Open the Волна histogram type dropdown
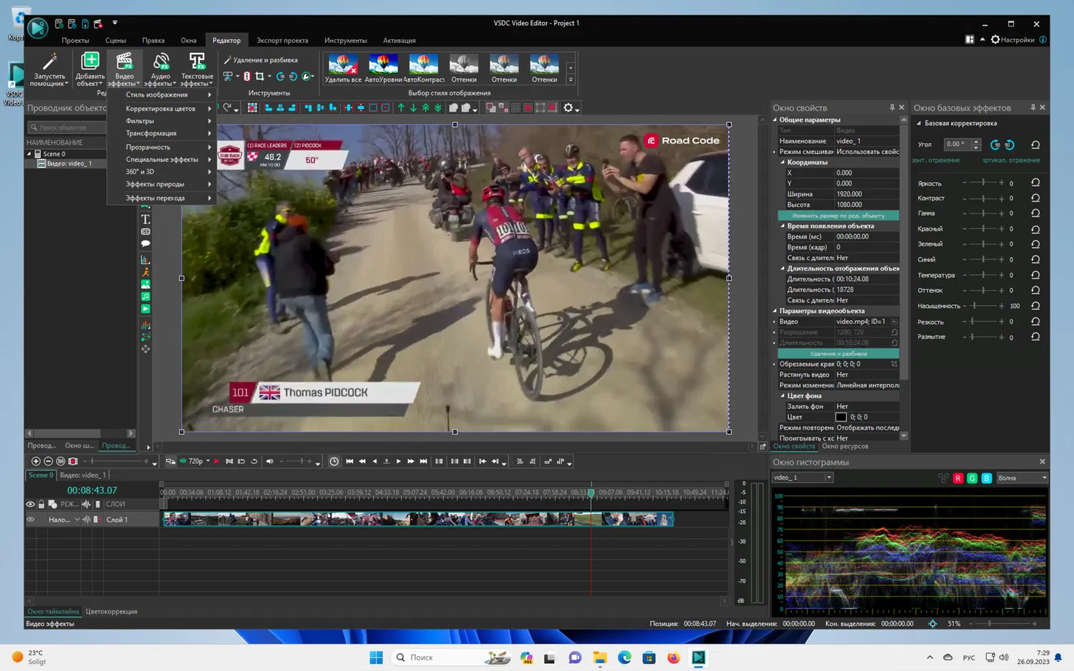The width and height of the screenshot is (1074, 671). (x=1022, y=478)
